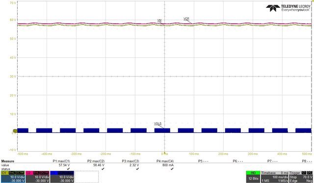This screenshot has height=183, width=314.
Task: Open the Trigger descriptor box
Action: click(301, 177)
